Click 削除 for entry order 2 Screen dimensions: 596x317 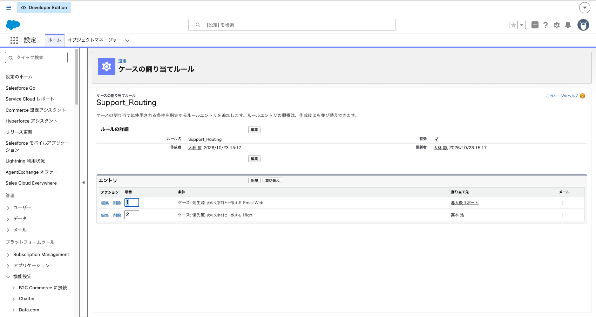117,215
